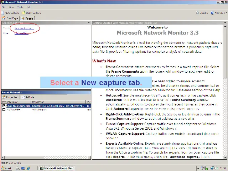Open the Options toolbar button
Screen dimensions: 228x171
(202, 13)
